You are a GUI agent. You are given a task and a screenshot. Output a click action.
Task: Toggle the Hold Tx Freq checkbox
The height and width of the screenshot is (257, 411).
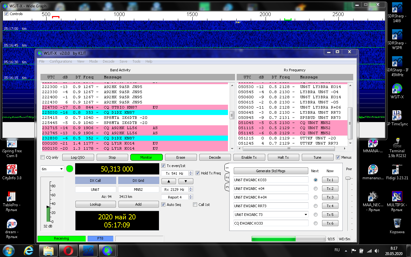point(197,173)
